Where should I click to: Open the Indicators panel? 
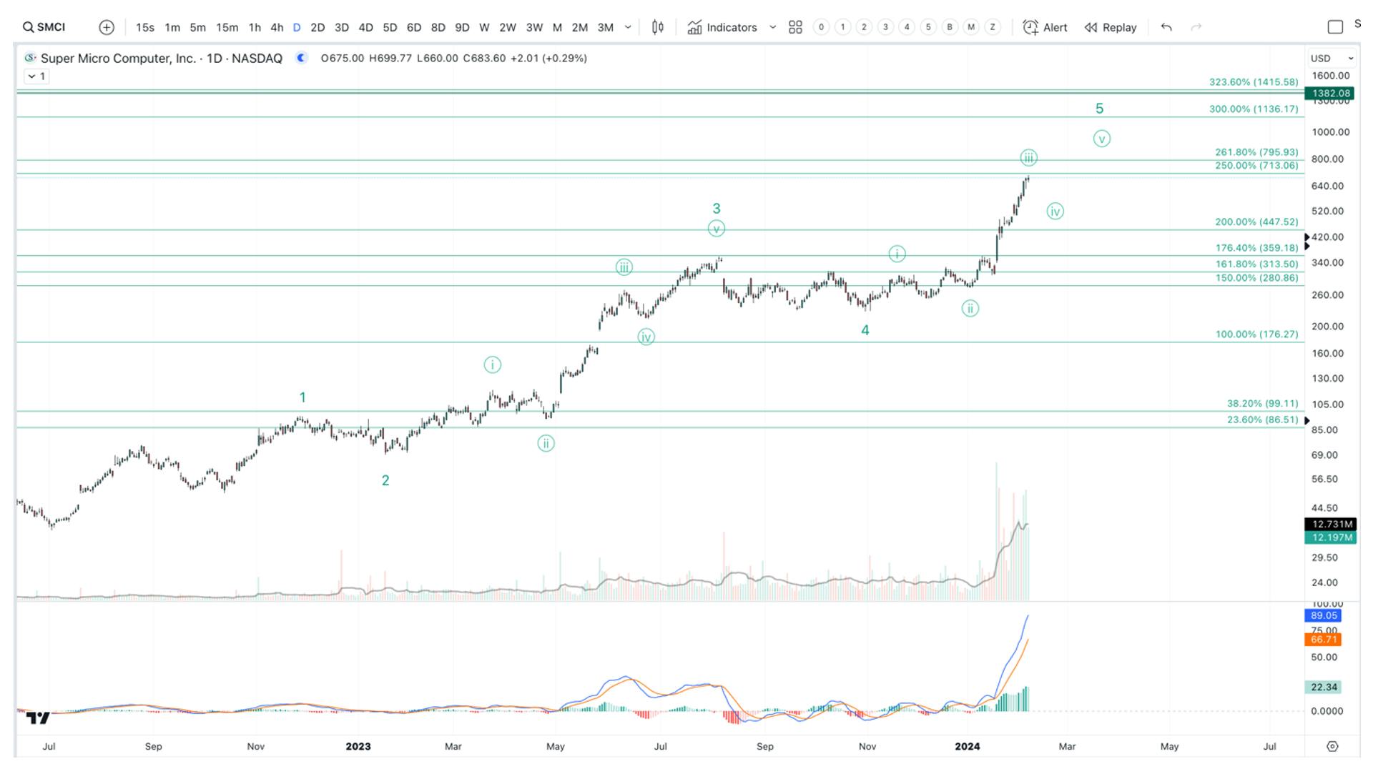coord(722,27)
